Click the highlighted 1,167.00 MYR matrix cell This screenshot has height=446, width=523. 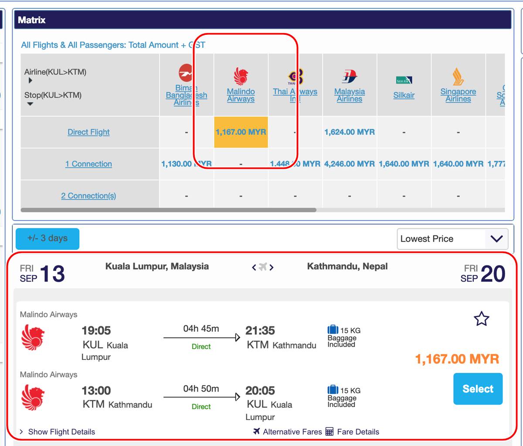click(241, 132)
